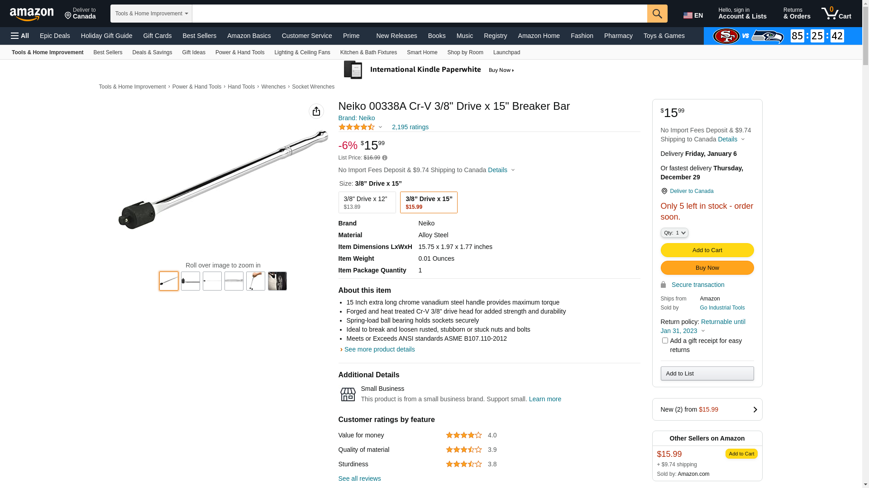Click the Add to Cart button
869x488 pixels.
click(707, 250)
